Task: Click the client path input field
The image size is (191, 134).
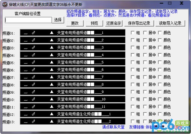Action: point(28,20)
